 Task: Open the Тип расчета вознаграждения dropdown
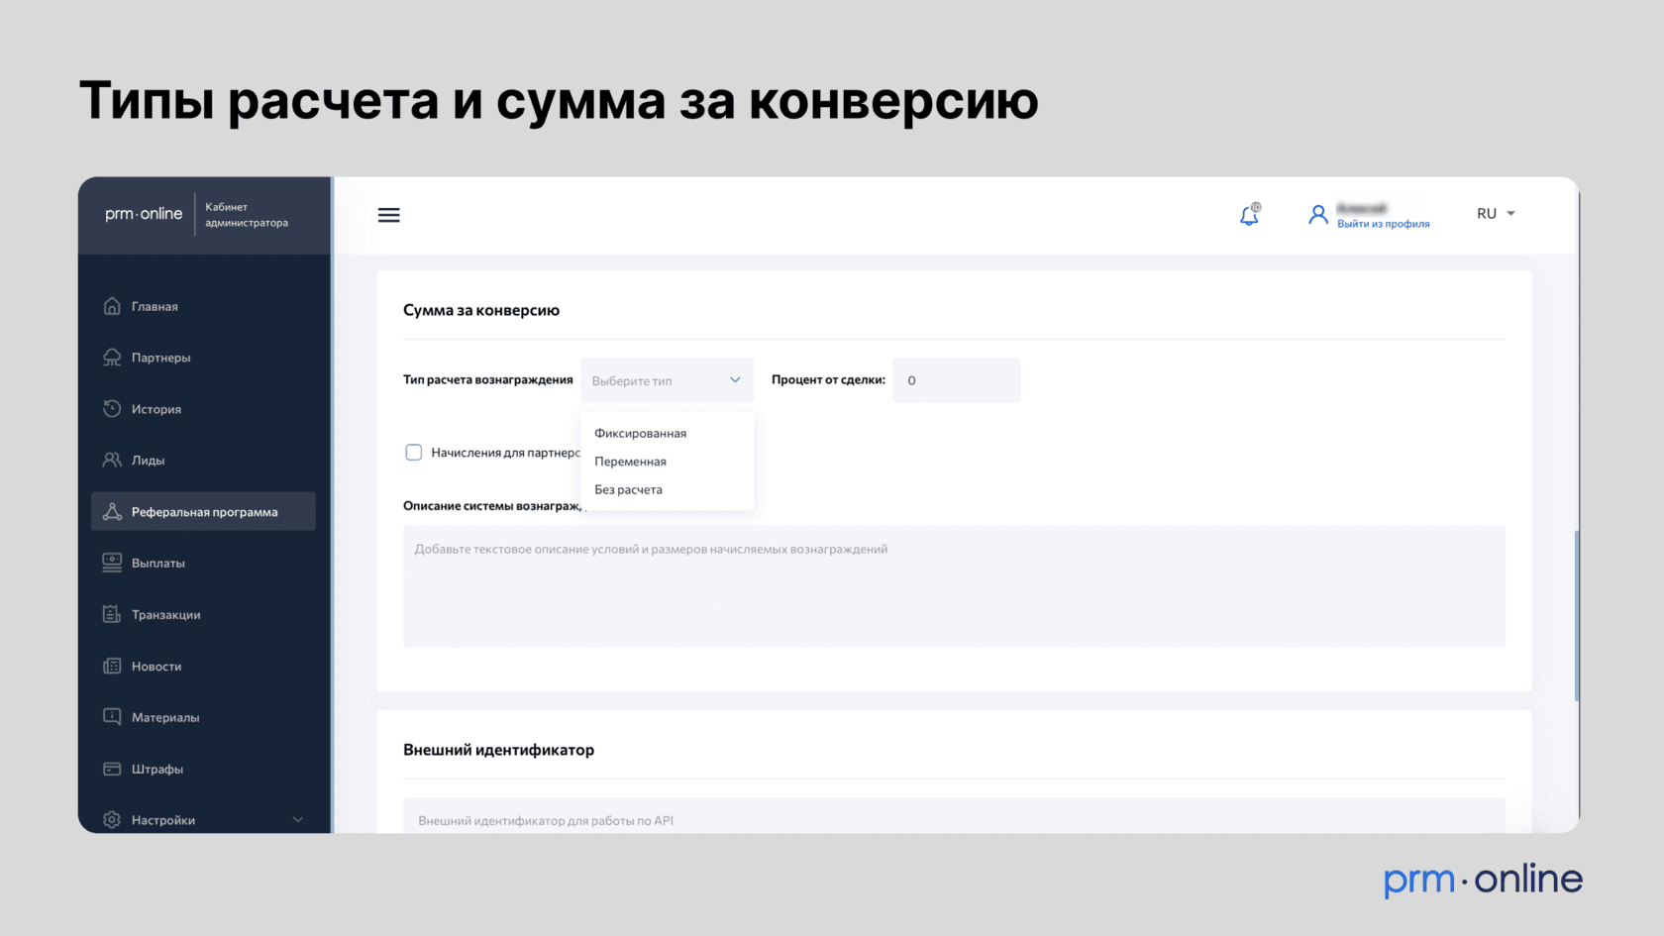coord(667,380)
